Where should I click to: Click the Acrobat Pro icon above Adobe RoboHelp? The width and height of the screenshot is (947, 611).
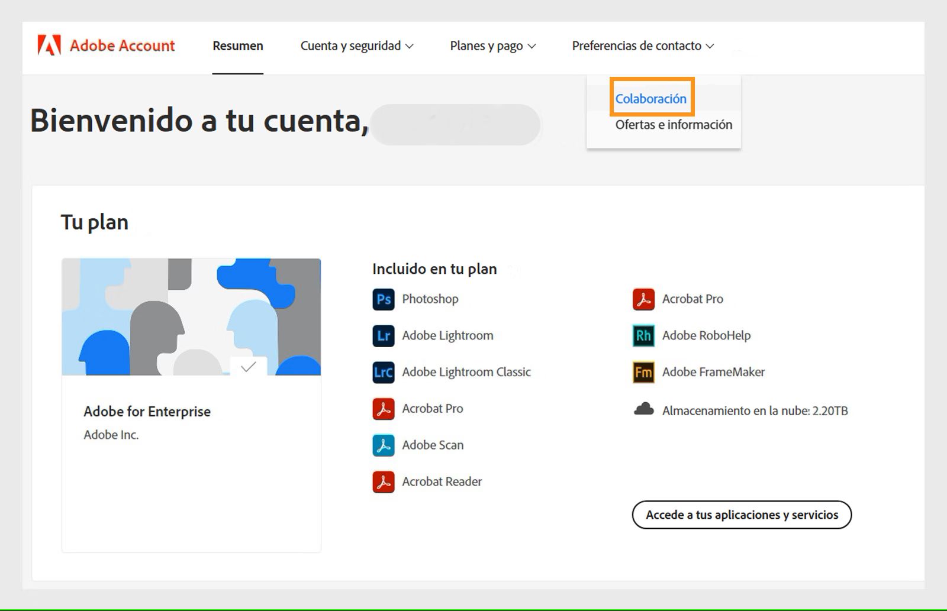643,299
